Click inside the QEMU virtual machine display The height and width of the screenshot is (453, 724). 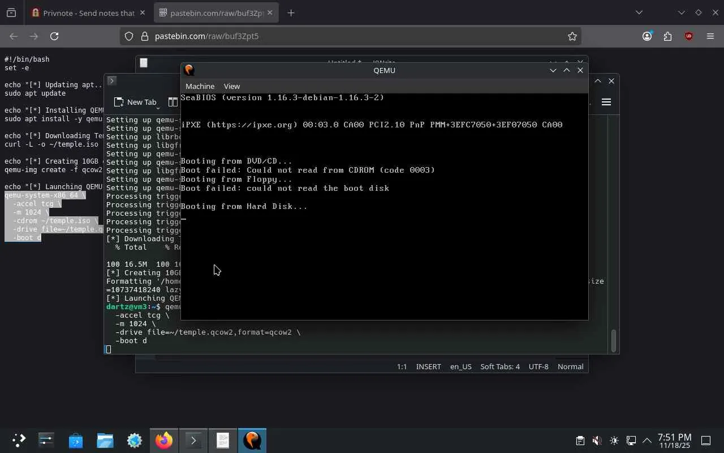(x=385, y=206)
